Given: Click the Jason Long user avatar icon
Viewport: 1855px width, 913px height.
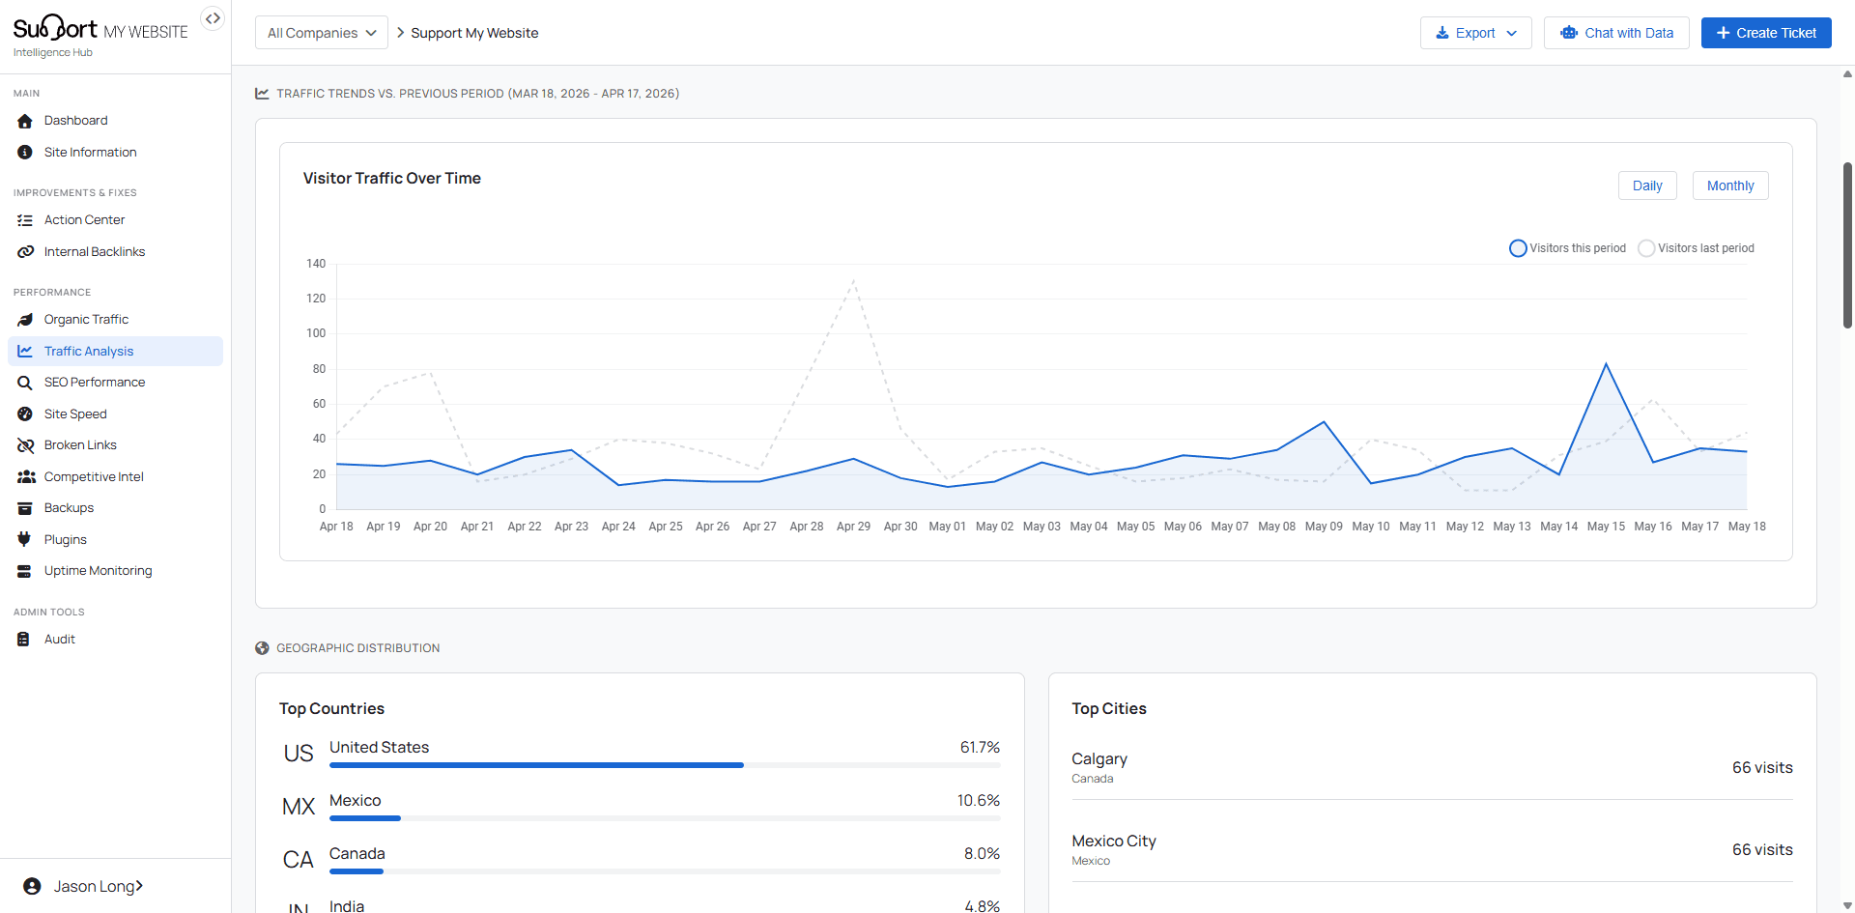Looking at the screenshot, I should 32,887.
